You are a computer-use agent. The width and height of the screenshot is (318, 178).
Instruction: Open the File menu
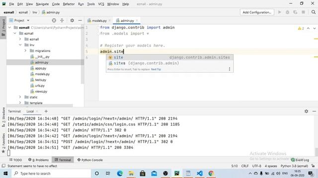click(11, 4)
